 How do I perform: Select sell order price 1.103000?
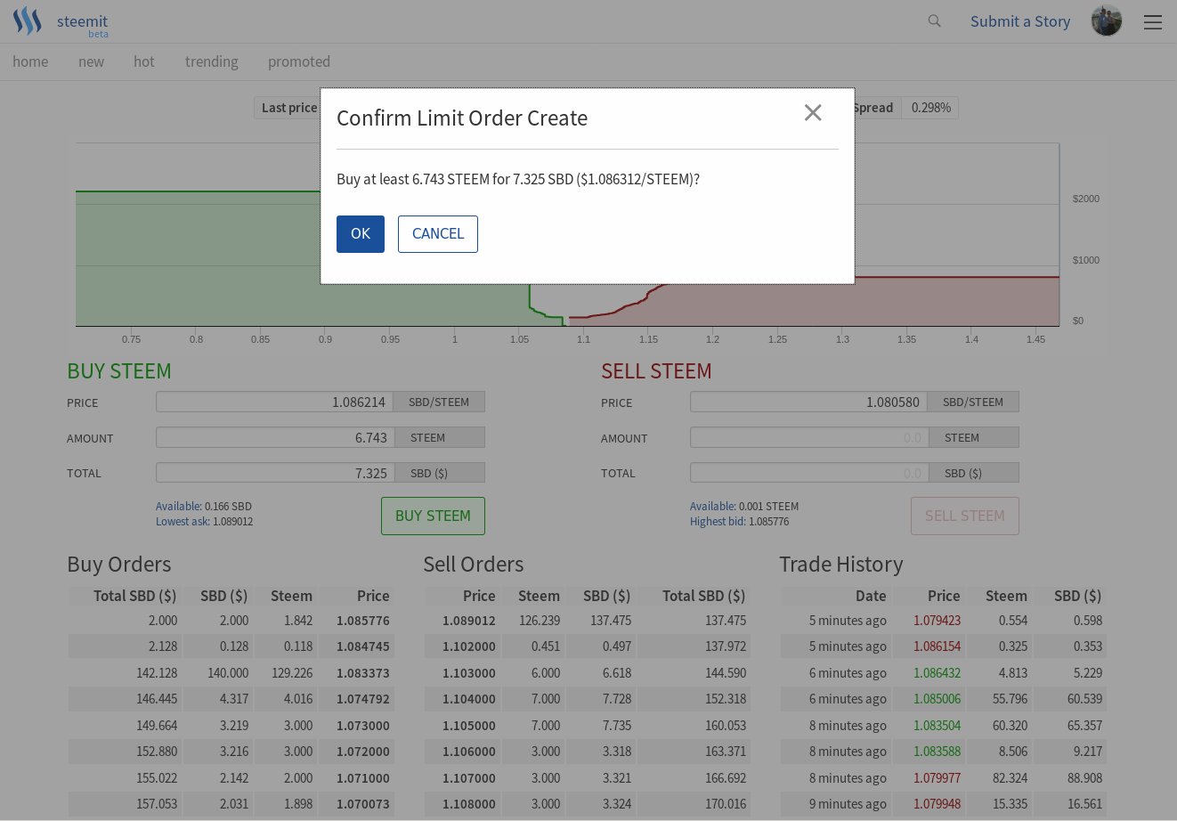pos(469,673)
